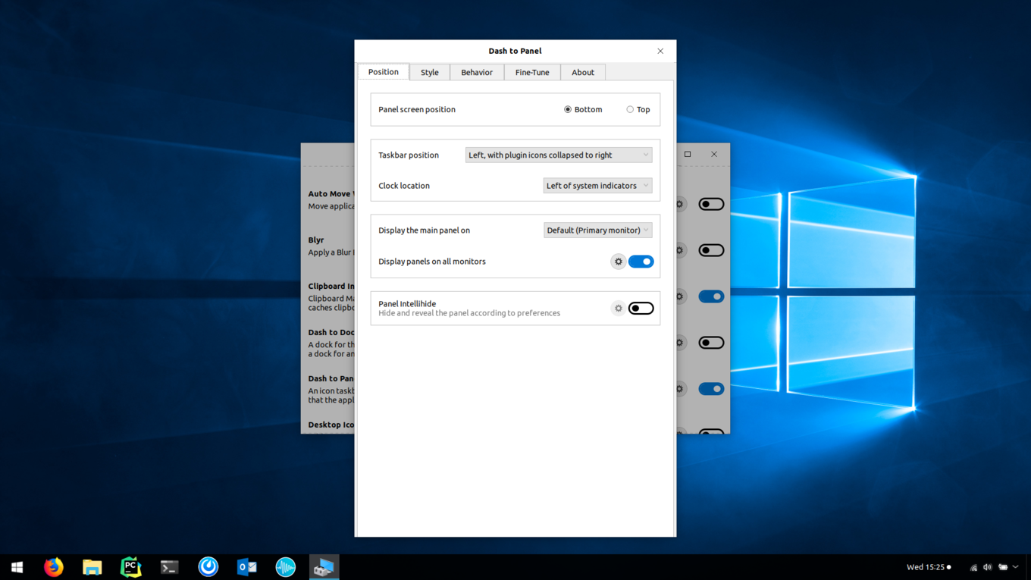Click 'Clipboard In' extension name in background window
1031x580 pixels.
pos(331,287)
